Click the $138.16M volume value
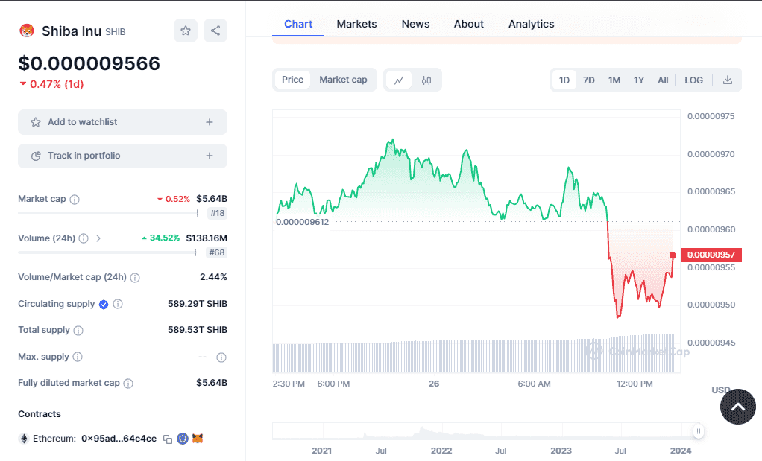 pyautogui.click(x=207, y=238)
